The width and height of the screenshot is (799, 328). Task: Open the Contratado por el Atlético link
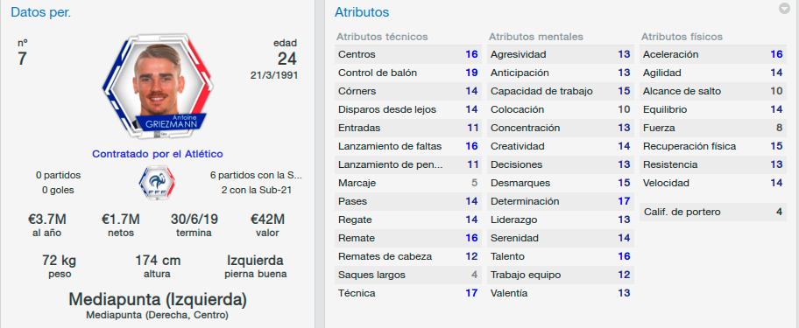point(158,154)
